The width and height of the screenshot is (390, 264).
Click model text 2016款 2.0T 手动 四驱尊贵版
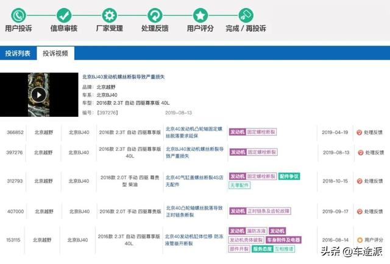[130, 211]
